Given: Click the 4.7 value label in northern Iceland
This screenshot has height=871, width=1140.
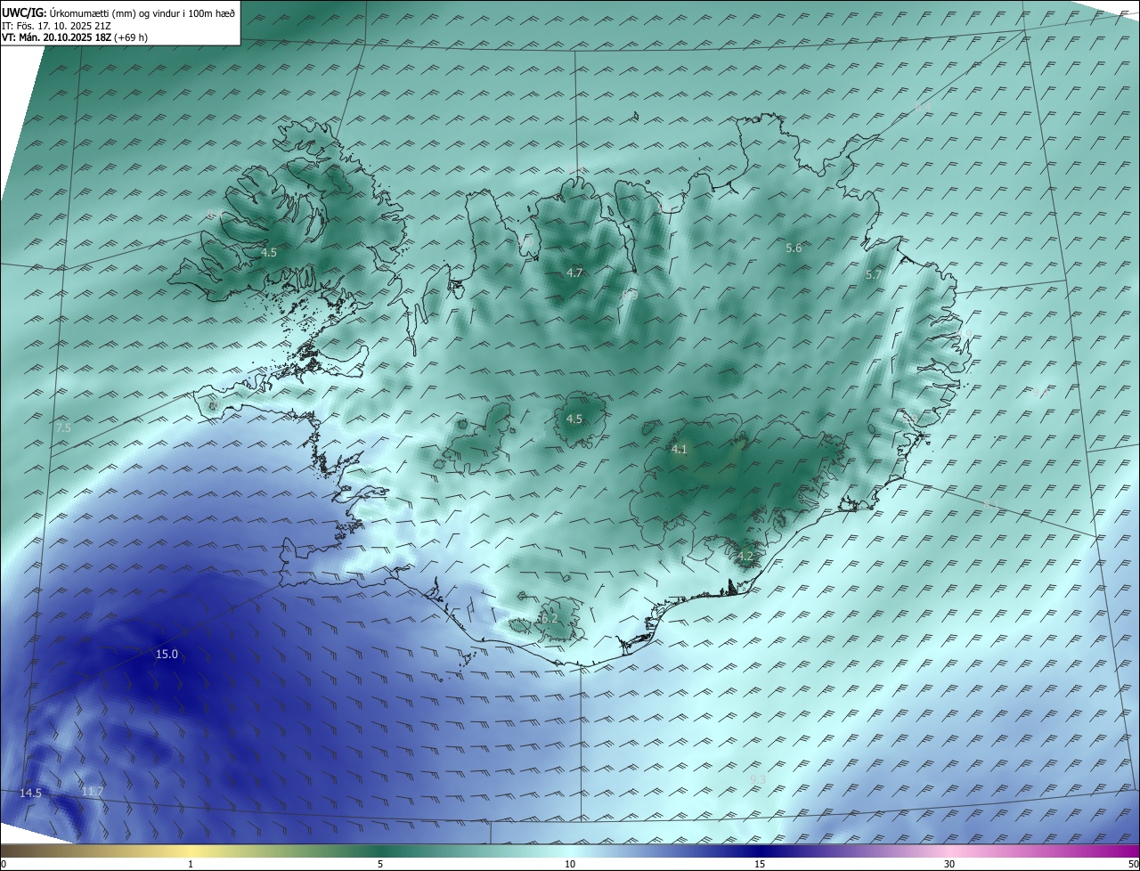Looking at the screenshot, I should tap(574, 273).
